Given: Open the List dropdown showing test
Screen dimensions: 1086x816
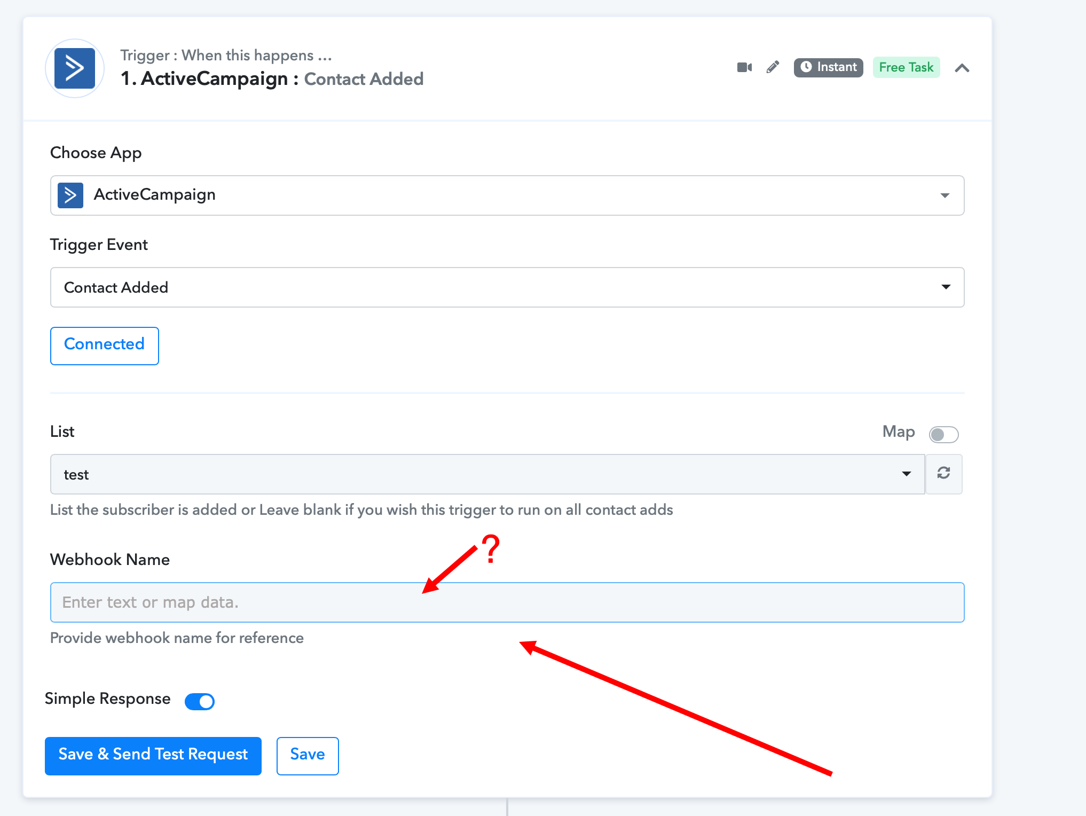Looking at the screenshot, I should 487,474.
